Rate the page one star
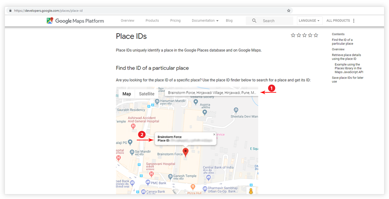This screenshot has height=199, width=389. 293,35
